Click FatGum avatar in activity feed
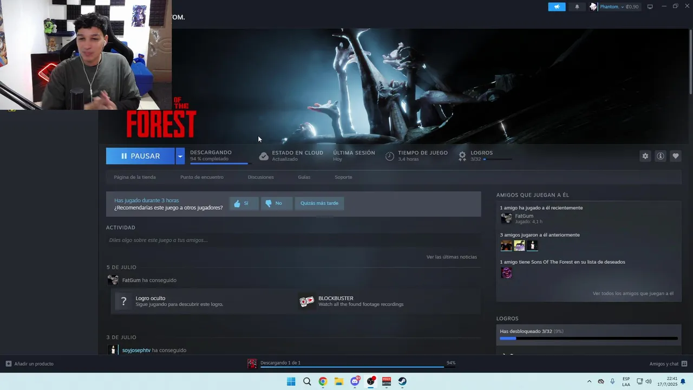This screenshot has width=693, height=390. click(113, 280)
